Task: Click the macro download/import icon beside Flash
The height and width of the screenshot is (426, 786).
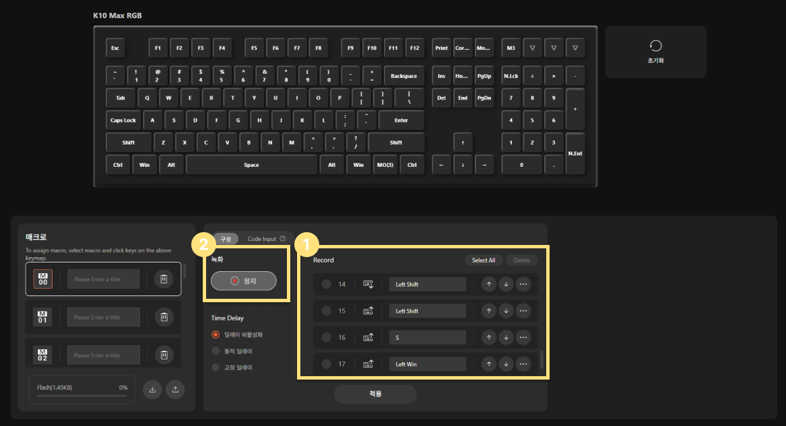Action: 152,390
